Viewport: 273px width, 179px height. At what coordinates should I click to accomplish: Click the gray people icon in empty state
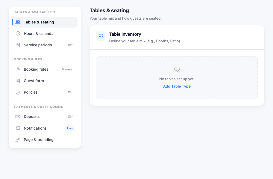[177, 70]
